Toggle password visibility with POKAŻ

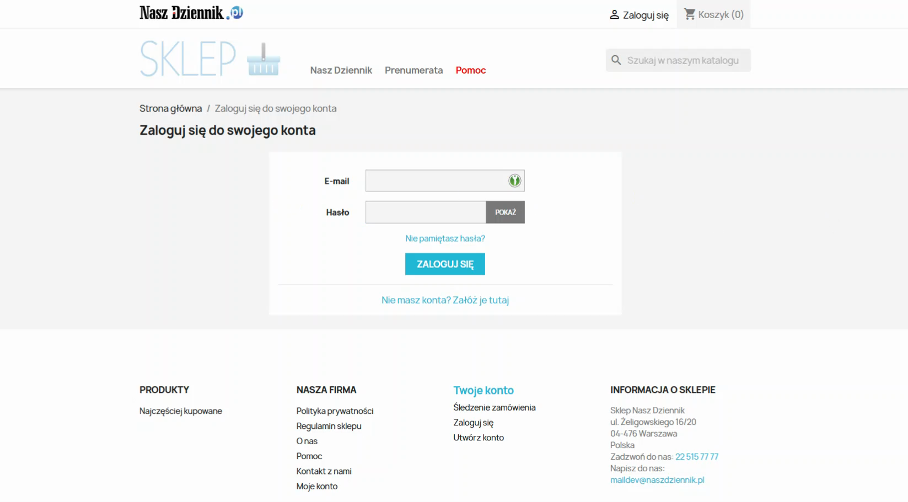(505, 212)
